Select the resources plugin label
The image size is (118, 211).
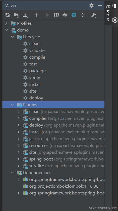click(x=39, y=146)
